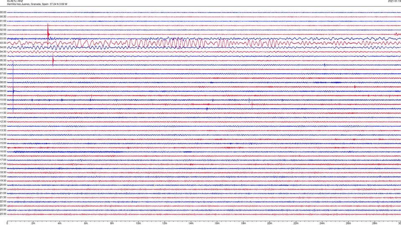The image size is (401, 225).
Task: Select the 03:30 trace time label
Action: [x=3, y=43]
